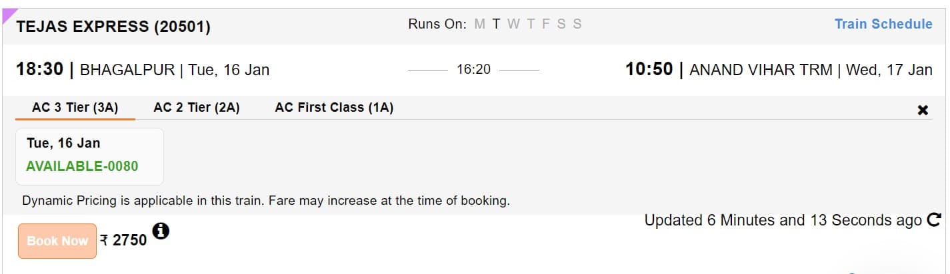Refresh the availability status
Image resolution: width=950 pixels, height=274 pixels.
point(934,220)
